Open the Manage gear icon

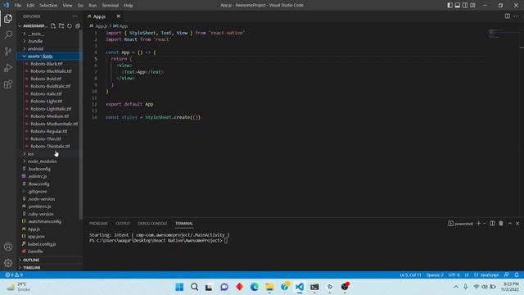click(8, 263)
